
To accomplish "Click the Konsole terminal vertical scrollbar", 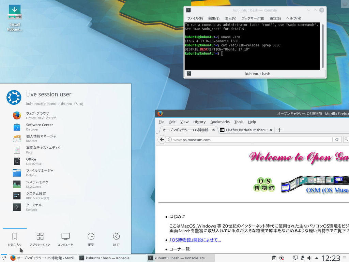I will [x=323, y=46].
